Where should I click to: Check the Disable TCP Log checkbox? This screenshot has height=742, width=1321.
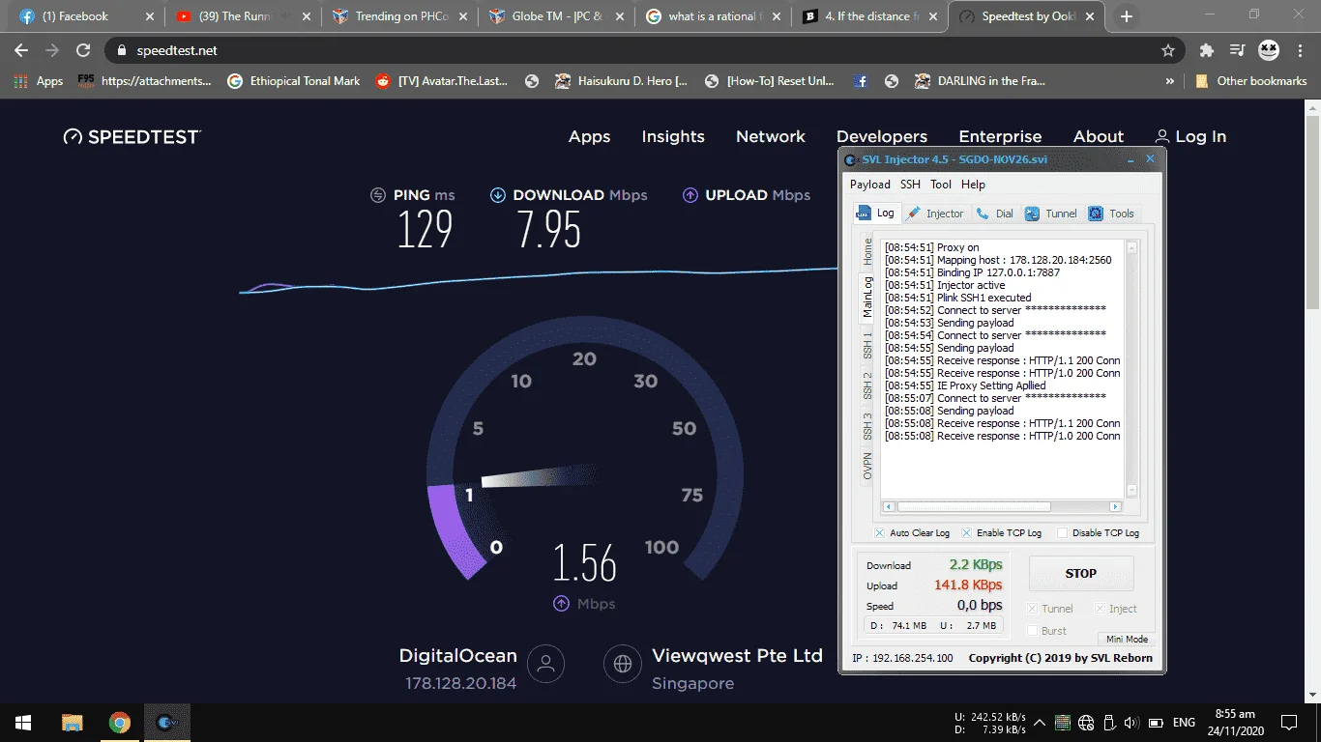[1063, 533]
